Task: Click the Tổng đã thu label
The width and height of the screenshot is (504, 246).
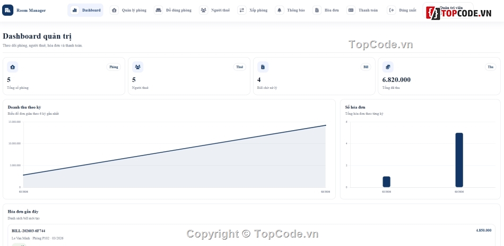Action: pyautogui.click(x=391, y=88)
